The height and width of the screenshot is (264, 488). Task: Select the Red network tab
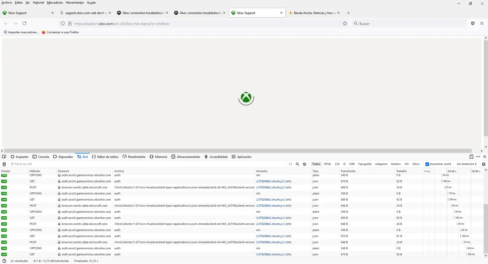click(x=82, y=157)
